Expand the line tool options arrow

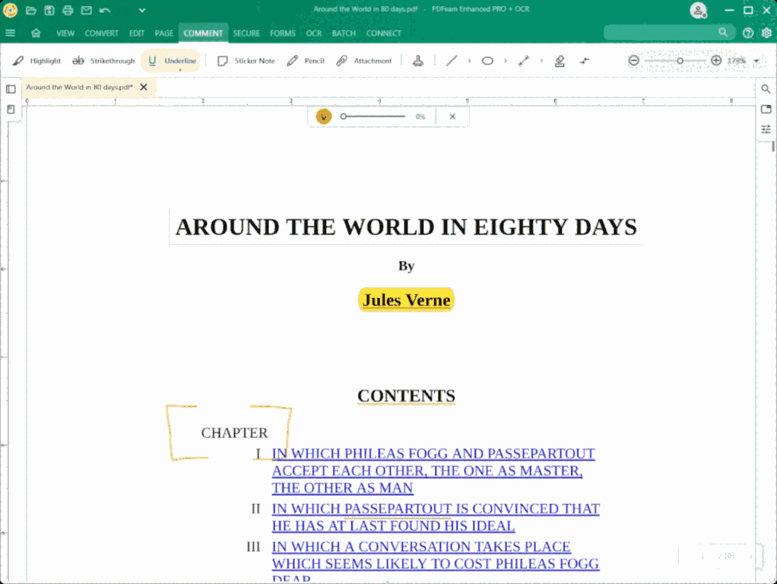point(469,61)
